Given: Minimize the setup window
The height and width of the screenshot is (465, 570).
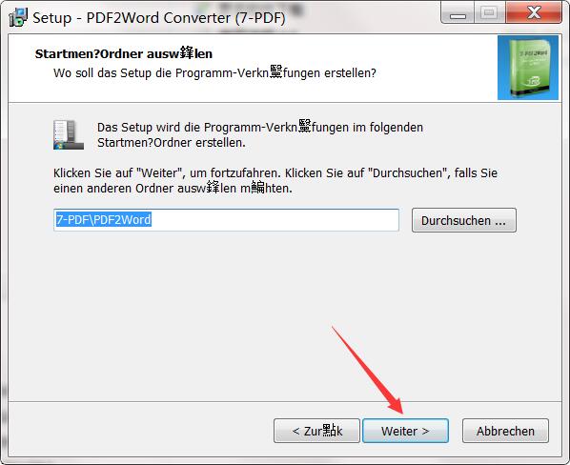Looking at the screenshot, I should tap(458, 13).
